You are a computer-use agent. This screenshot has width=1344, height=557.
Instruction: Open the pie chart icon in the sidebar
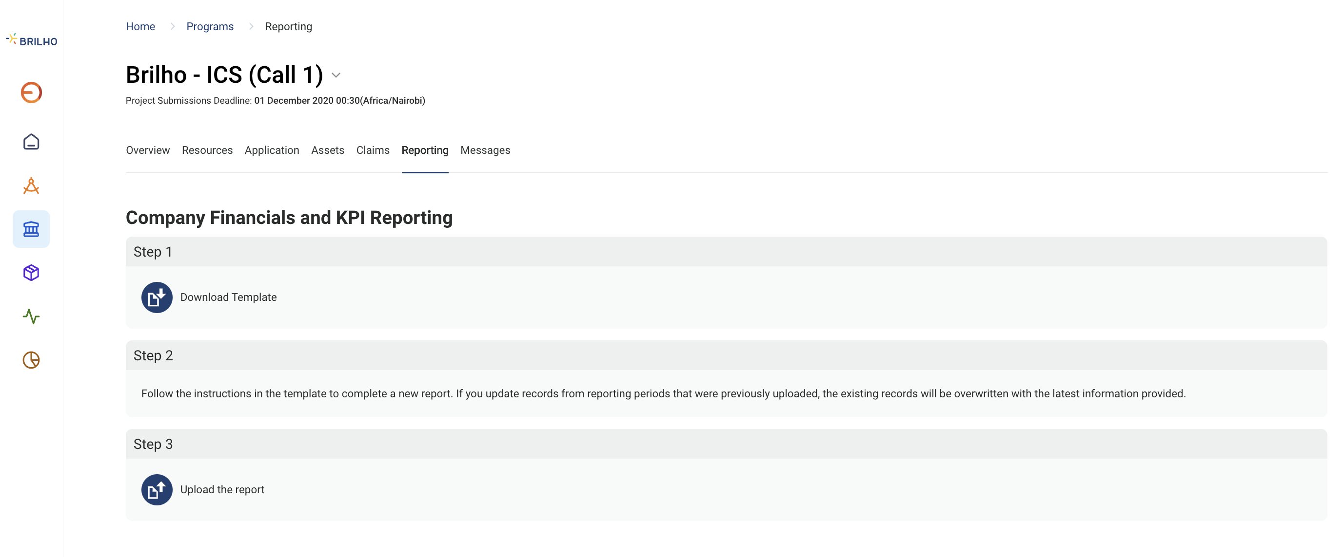tap(31, 360)
